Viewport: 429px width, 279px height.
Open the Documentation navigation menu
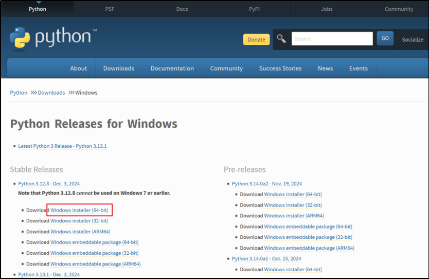point(172,68)
